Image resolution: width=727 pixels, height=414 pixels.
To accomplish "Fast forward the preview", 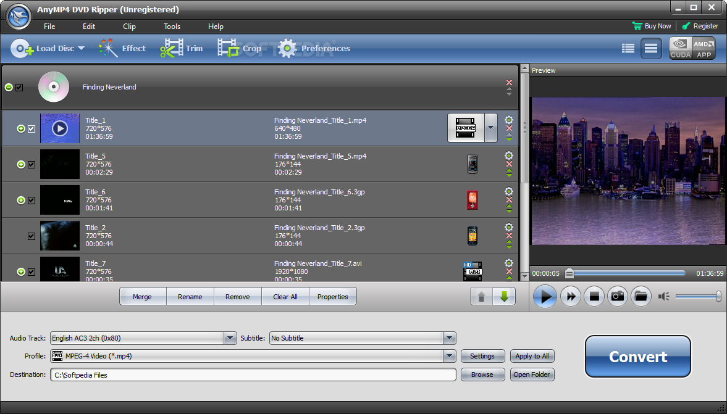I will [571, 296].
